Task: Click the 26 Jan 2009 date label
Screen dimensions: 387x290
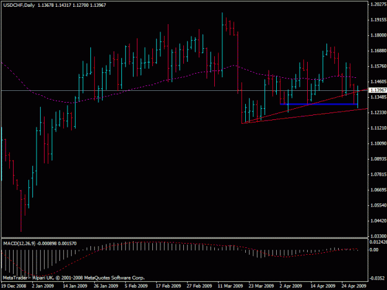Action: [106, 286]
